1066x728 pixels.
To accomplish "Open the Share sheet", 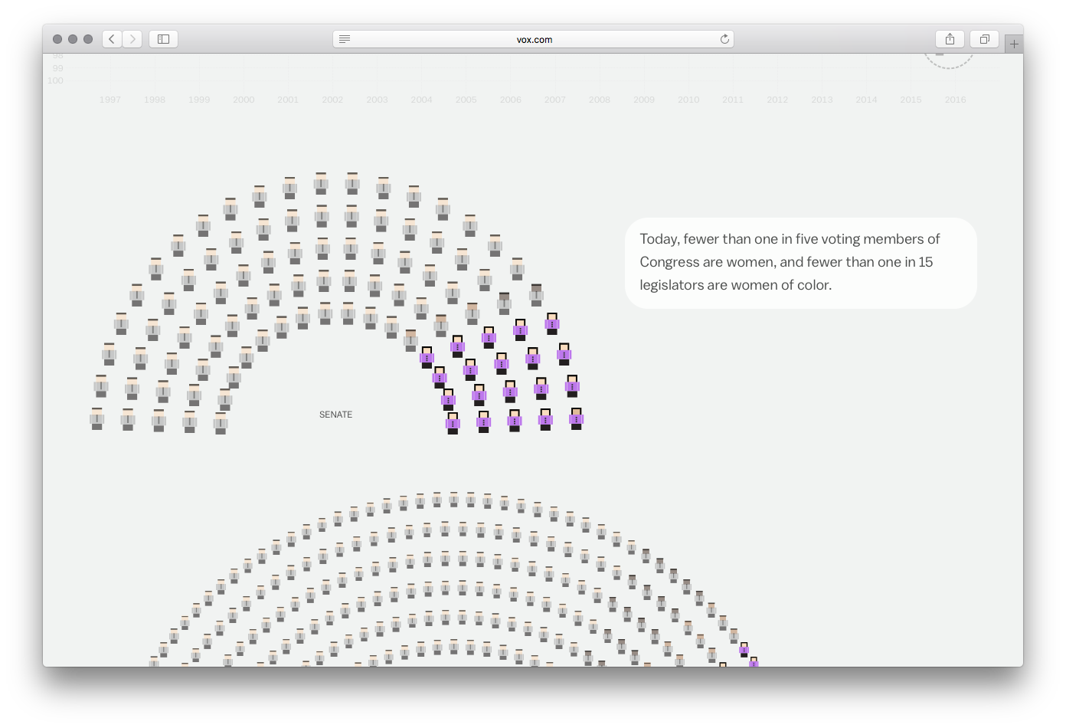I will click(x=950, y=38).
